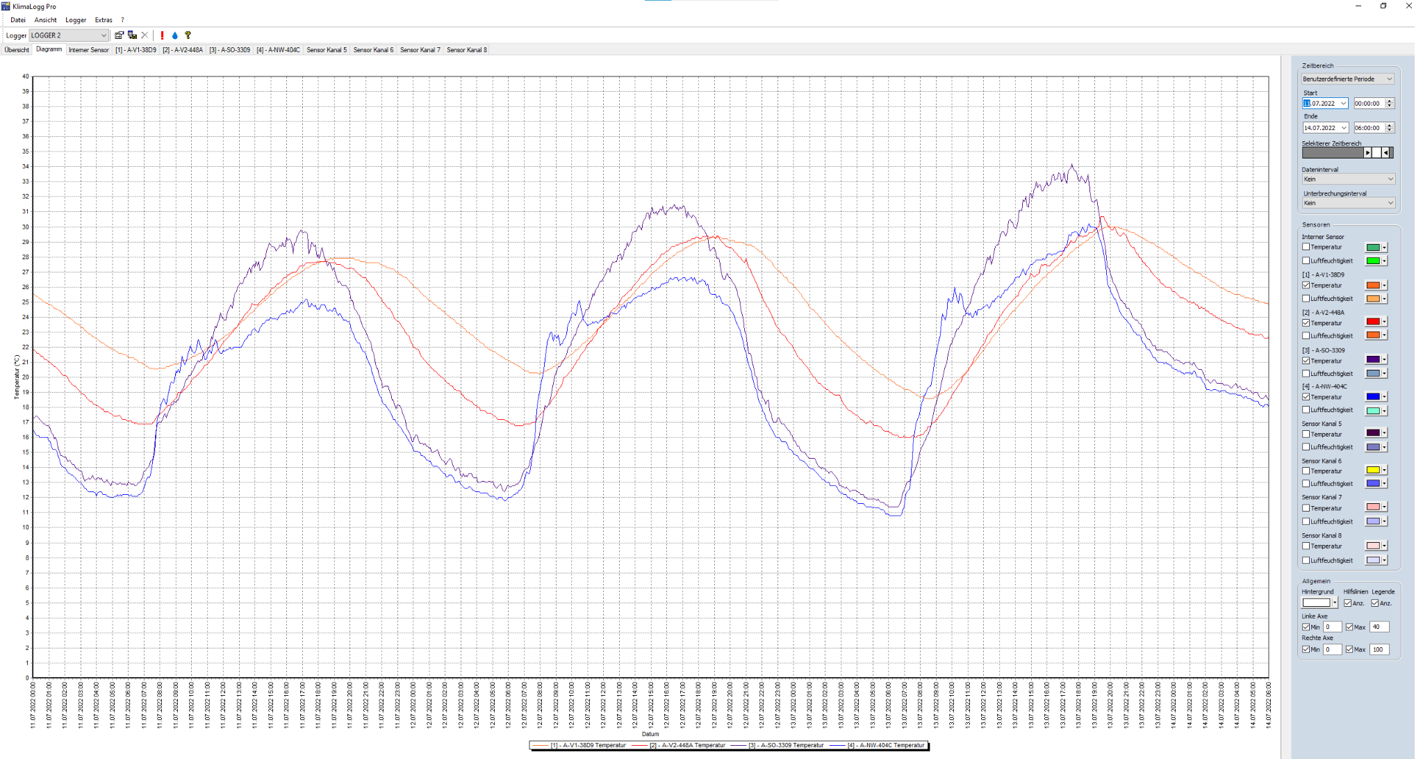1423x759 pixels.
Task: Open the Extras menu
Action: click(x=104, y=20)
